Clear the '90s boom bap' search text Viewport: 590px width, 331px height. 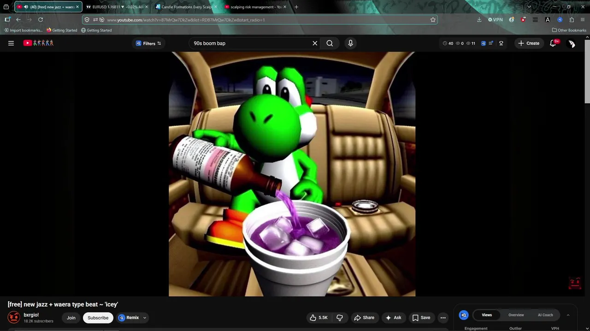(315, 43)
